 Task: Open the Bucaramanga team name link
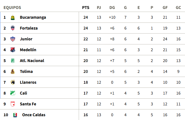click(33, 17)
